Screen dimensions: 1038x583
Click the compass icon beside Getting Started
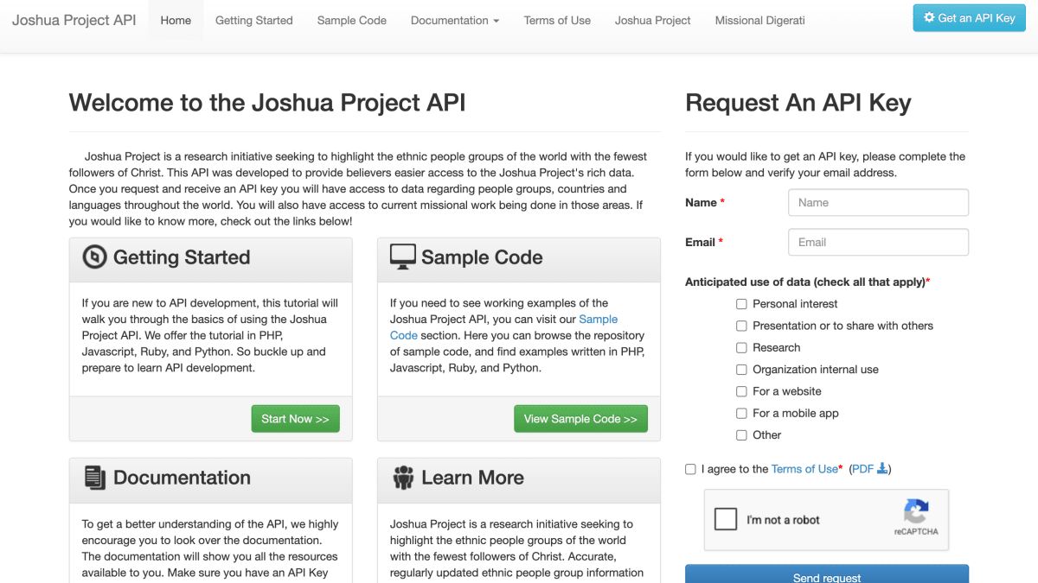(x=94, y=257)
